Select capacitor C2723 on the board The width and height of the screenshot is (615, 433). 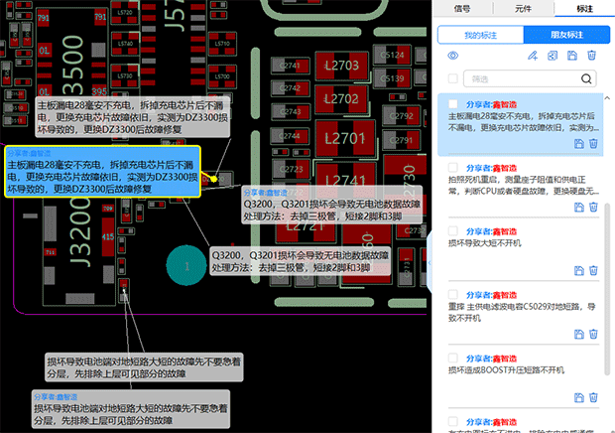coord(291,169)
